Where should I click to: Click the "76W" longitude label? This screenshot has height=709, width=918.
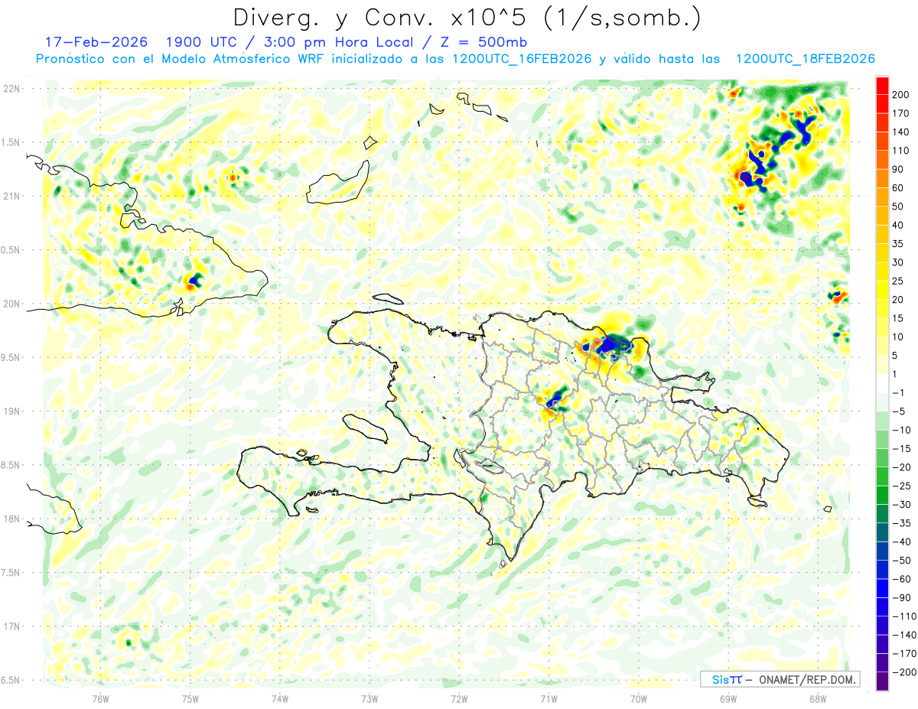coord(100,698)
